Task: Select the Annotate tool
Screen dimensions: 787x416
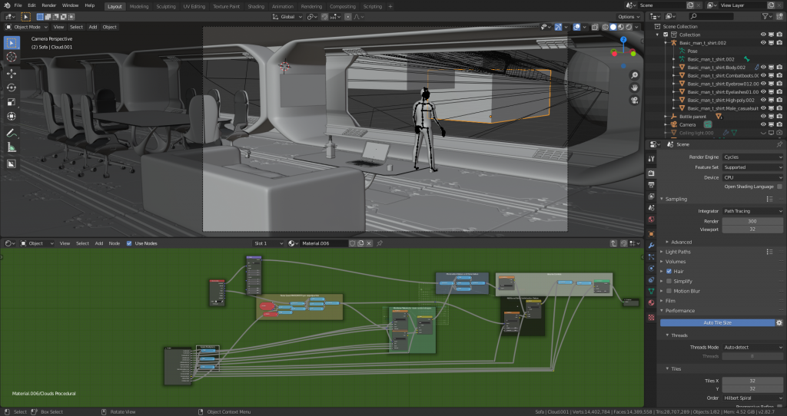Action: 11,134
